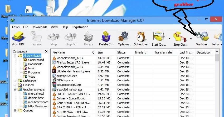The width and height of the screenshot is (224, 117).
Task: Close the Categories panel
Action: 46,51
